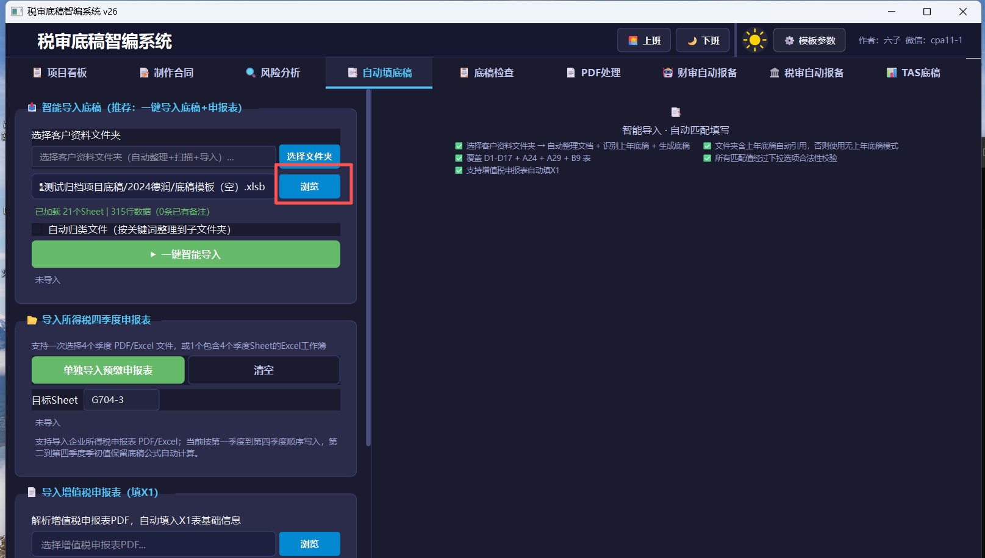
Task: Click 单独导入预缴申报表 button
Action: [x=108, y=370]
